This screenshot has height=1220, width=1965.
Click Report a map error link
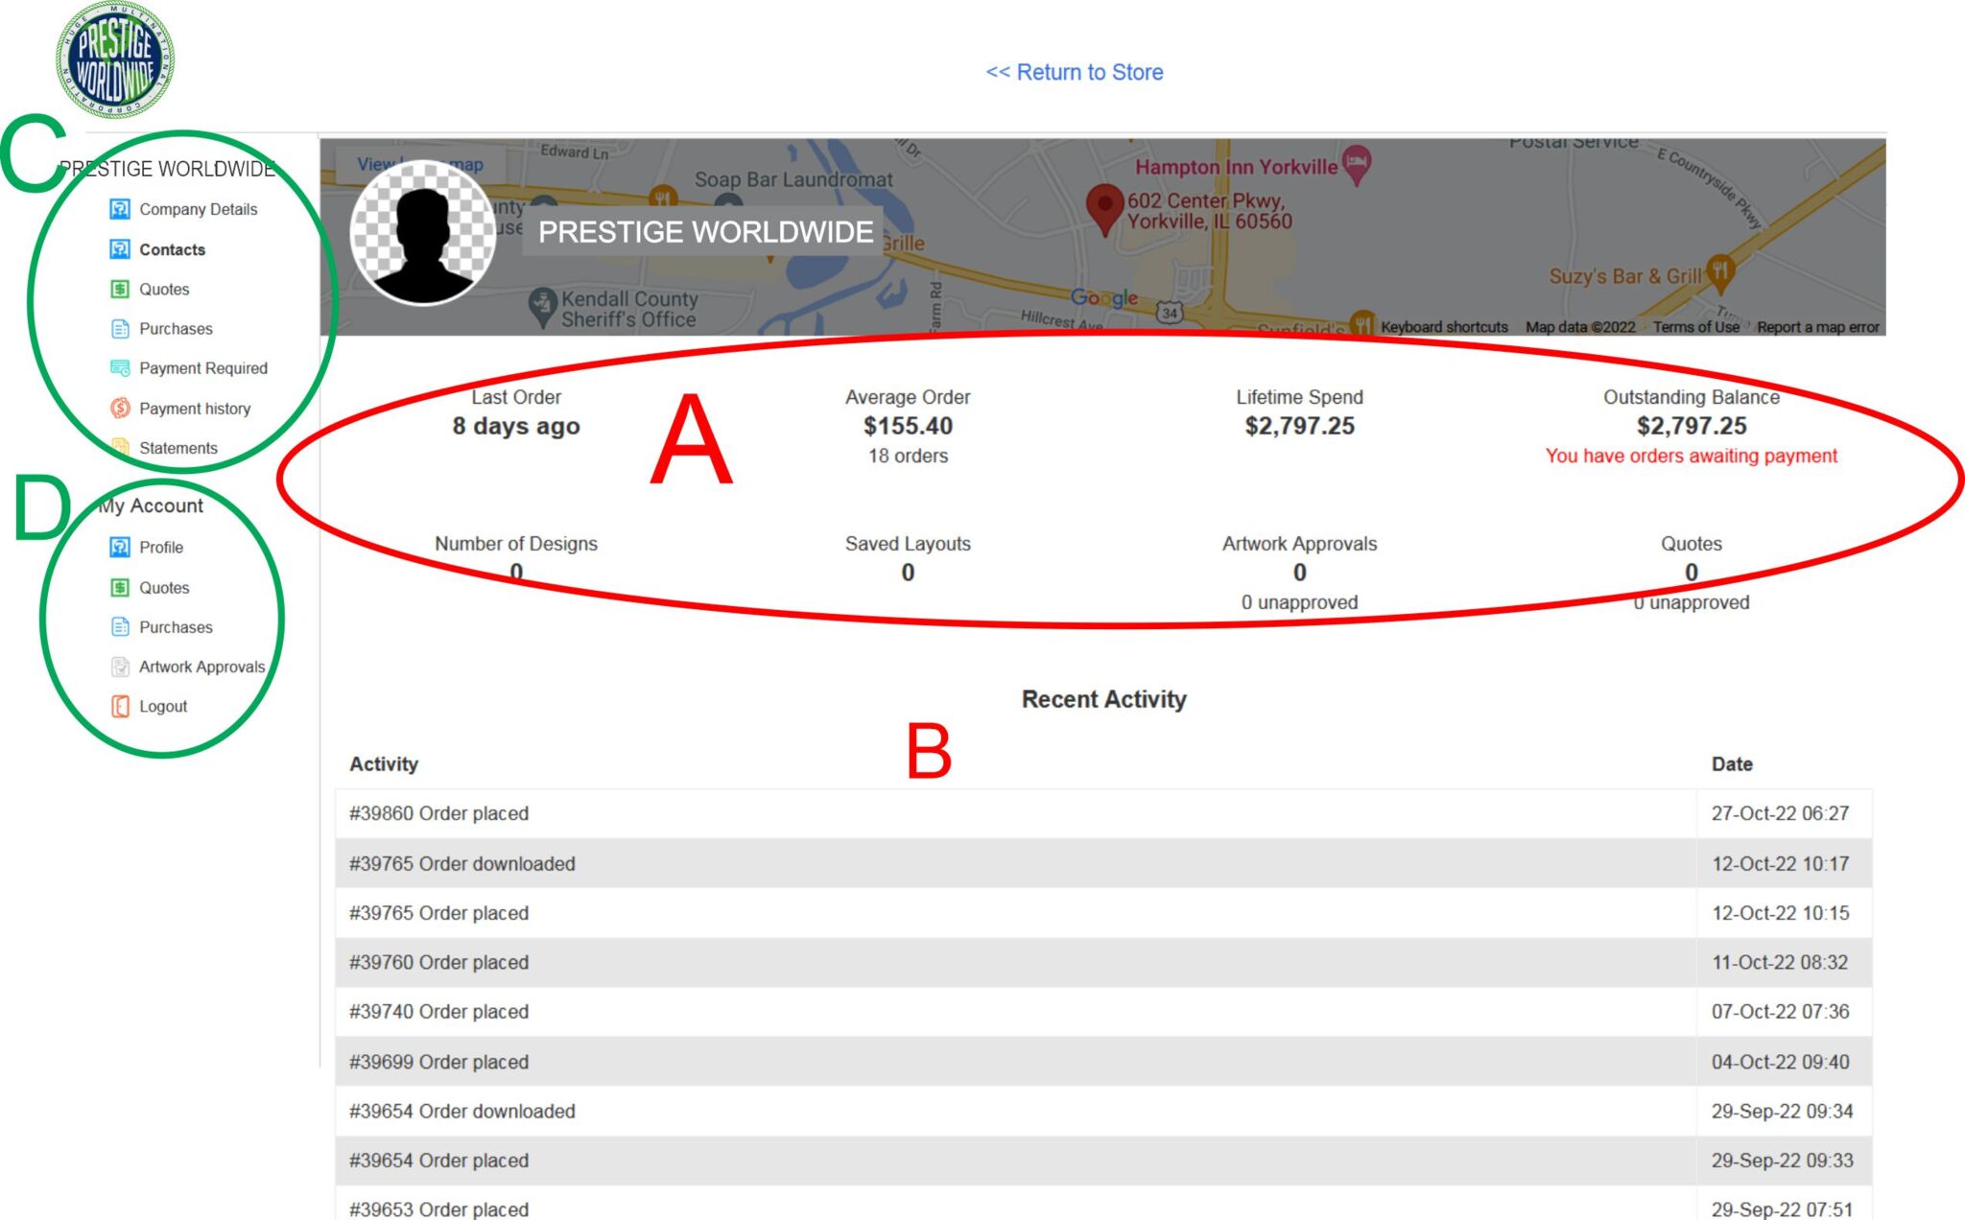click(x=1817, y=327)
